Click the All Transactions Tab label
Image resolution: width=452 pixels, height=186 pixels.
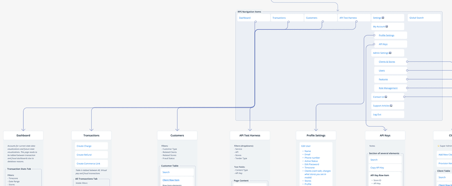tap(86, 179)
